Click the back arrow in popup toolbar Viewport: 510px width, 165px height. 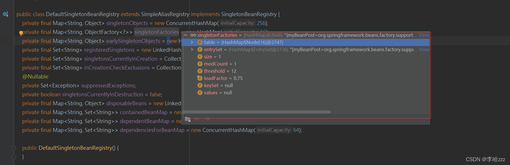click(197, 119)
